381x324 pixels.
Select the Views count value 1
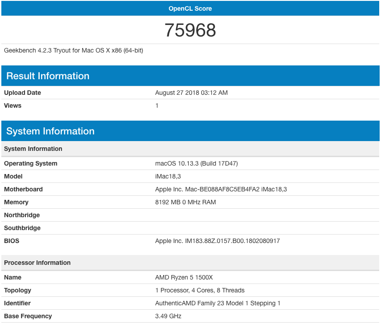(157, 105)
